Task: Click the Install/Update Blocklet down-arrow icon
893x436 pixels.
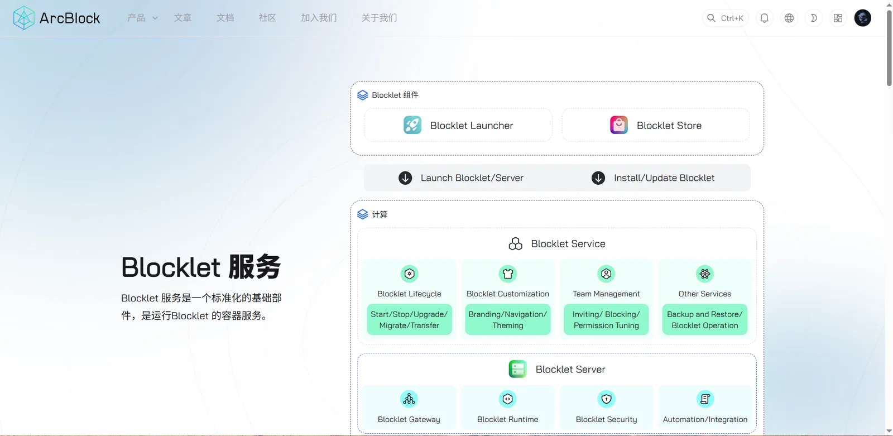Action: [x=598, y=178]
